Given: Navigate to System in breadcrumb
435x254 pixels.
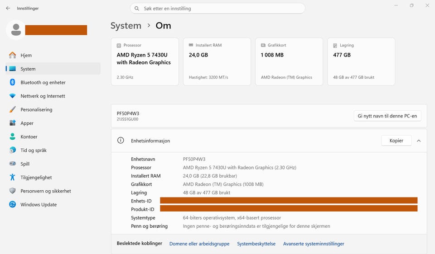Looking at the screenshot, I should (x=126, y=25).
